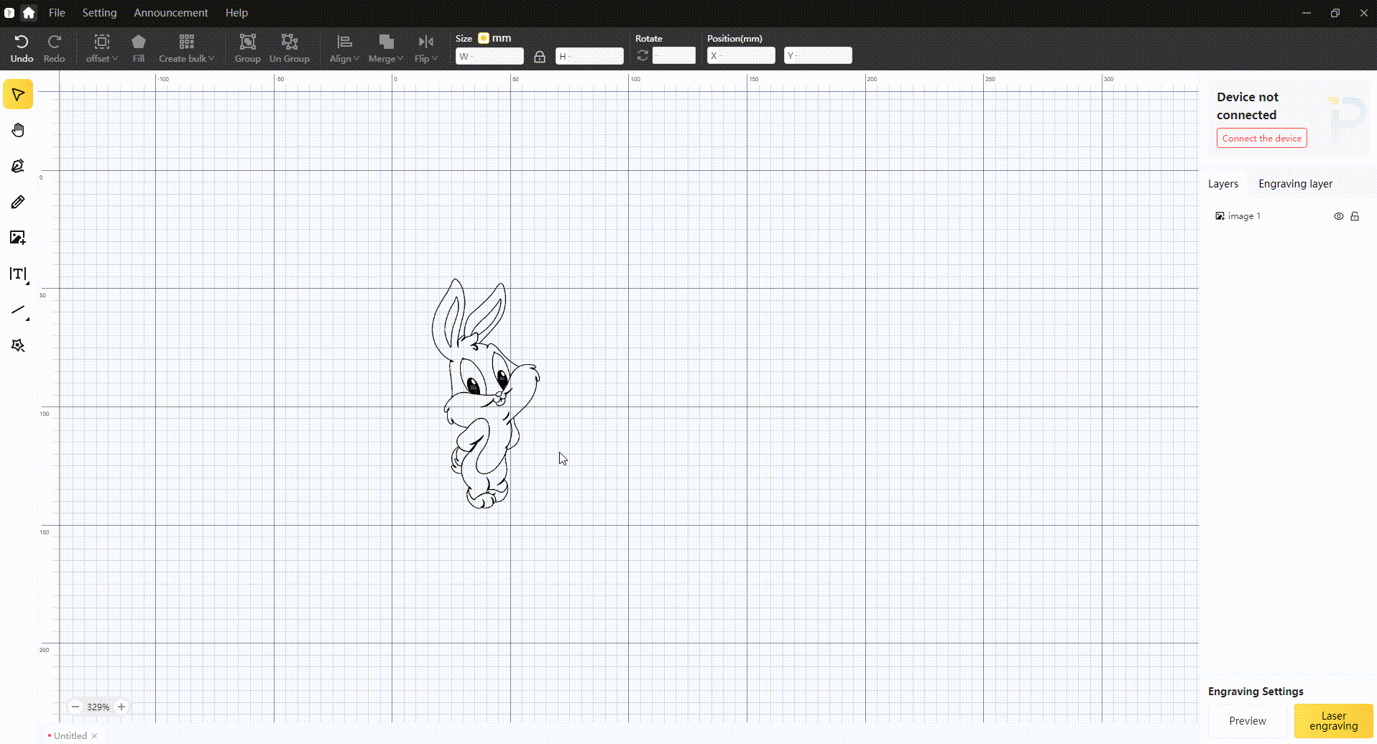
Task: Select the hand pan tool
Action: [x=18, y=130]
